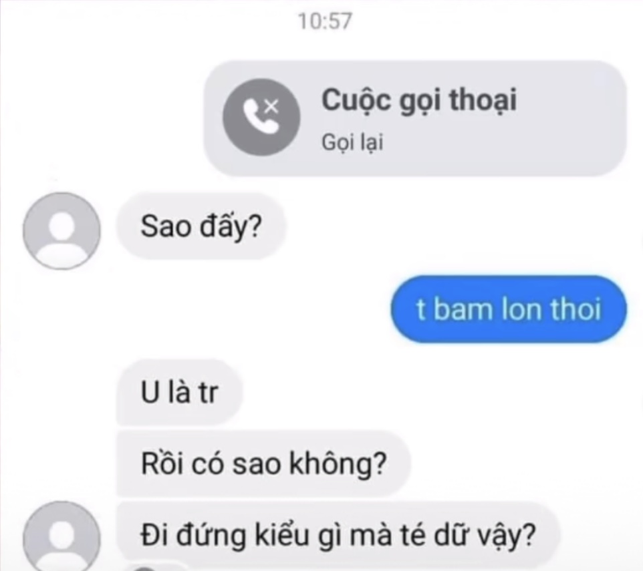This screenshot has width=643, height=571.
Task: Tap blank chat area left of blue bubble
Action: click(x=205, y=309)
